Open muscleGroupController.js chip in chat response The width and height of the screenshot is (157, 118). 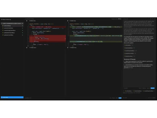[x=130, y=51]
